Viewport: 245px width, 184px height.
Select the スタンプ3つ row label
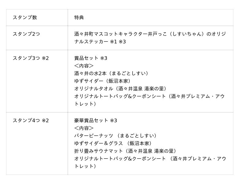[26, 58]
